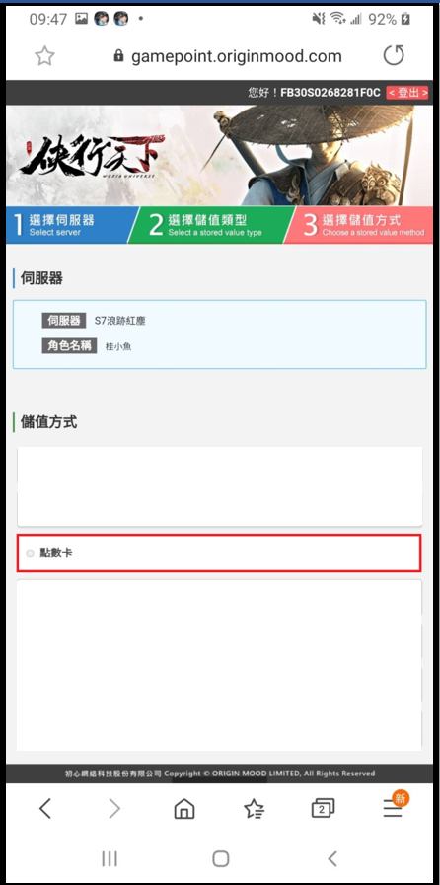Screen dimensions: 440x885
Task: Open bookmarks list star icon
Action: point(254,809)
